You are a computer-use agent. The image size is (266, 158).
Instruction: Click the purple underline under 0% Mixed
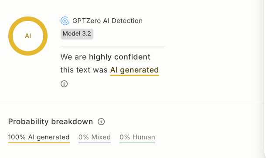coord(95,143)
